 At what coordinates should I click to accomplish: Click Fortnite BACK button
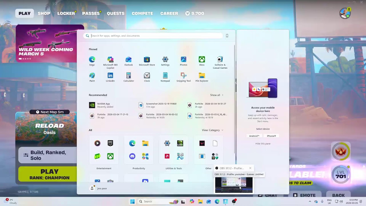click(x=338, y=195)
